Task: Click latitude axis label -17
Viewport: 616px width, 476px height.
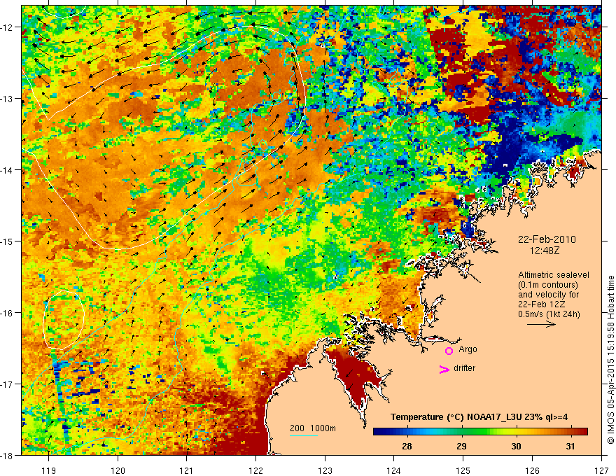Action: [x=8, y=384]
